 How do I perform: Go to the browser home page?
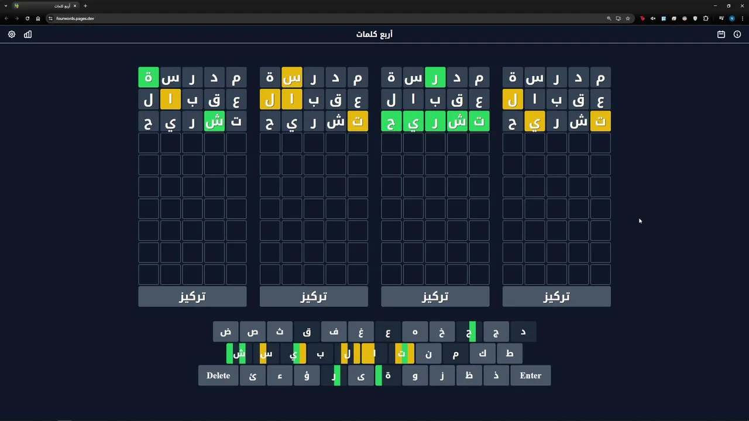38,18
